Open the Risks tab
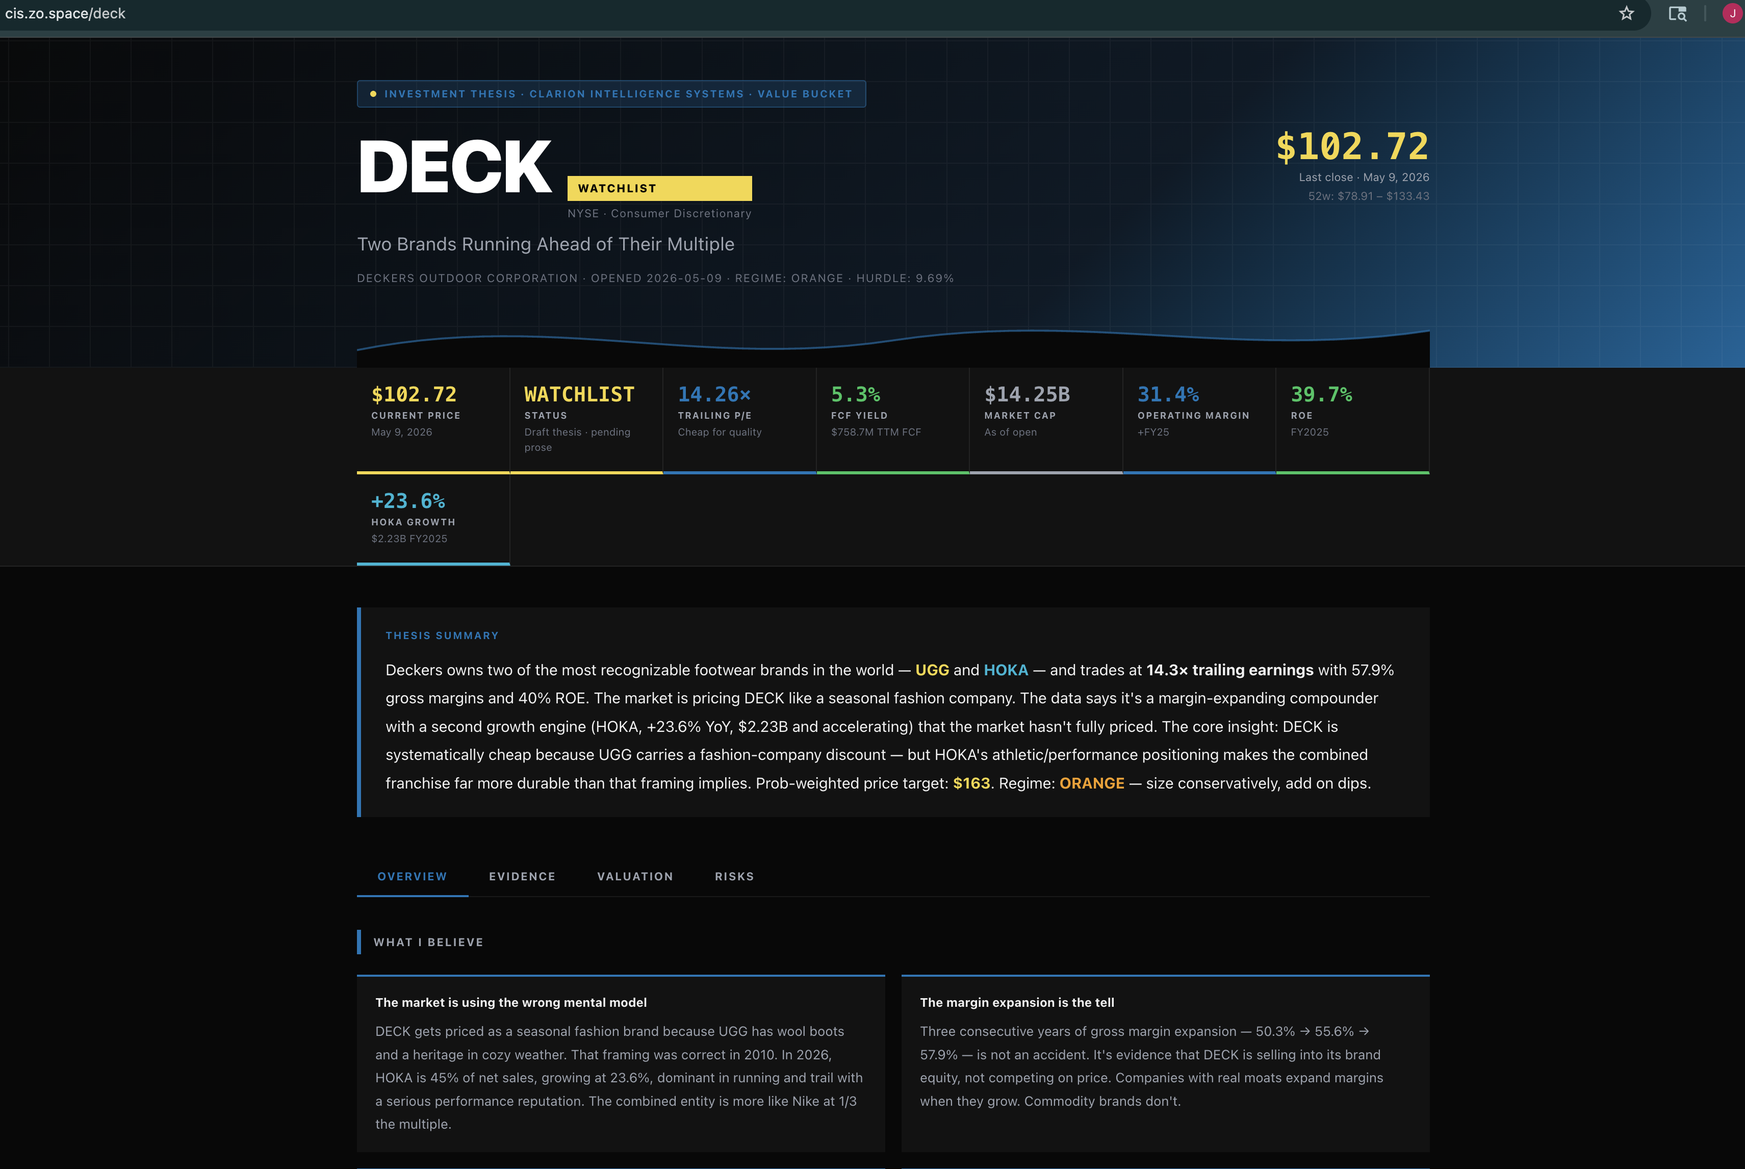This screenshot has width=1745, height=1169. 734,876
